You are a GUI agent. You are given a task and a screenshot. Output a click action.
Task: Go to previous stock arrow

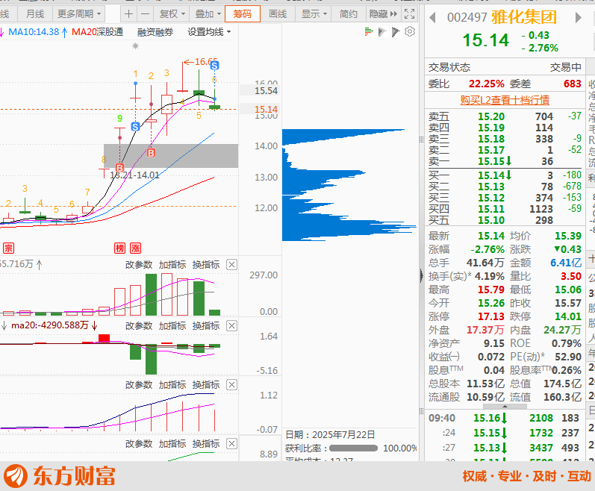click(x=432, y=17)
